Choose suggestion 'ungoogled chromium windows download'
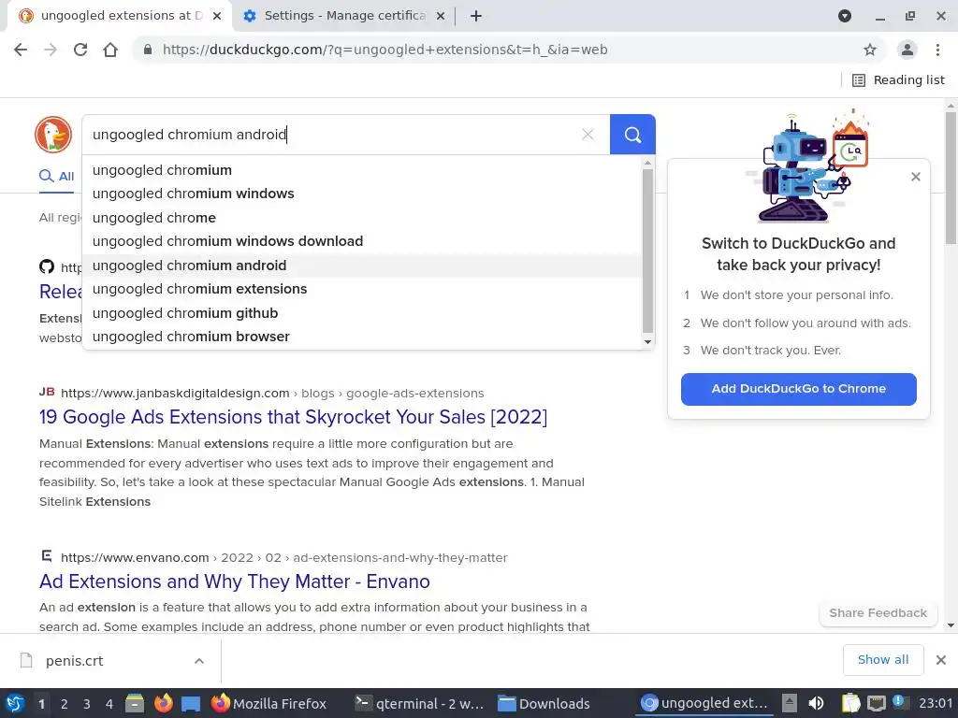This screenshot has width=958, height=718. point(362,241)
